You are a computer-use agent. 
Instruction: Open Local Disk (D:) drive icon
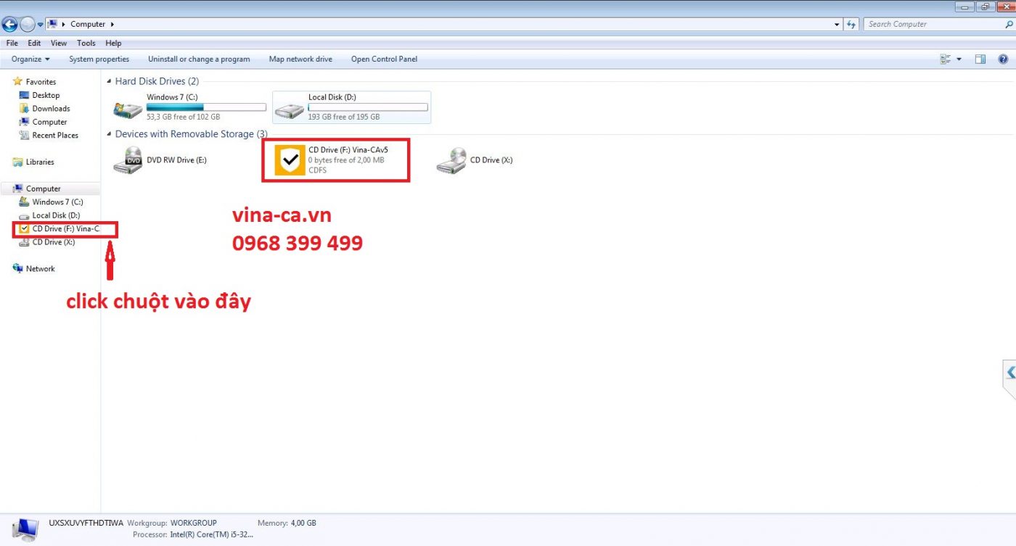[290, 109]
